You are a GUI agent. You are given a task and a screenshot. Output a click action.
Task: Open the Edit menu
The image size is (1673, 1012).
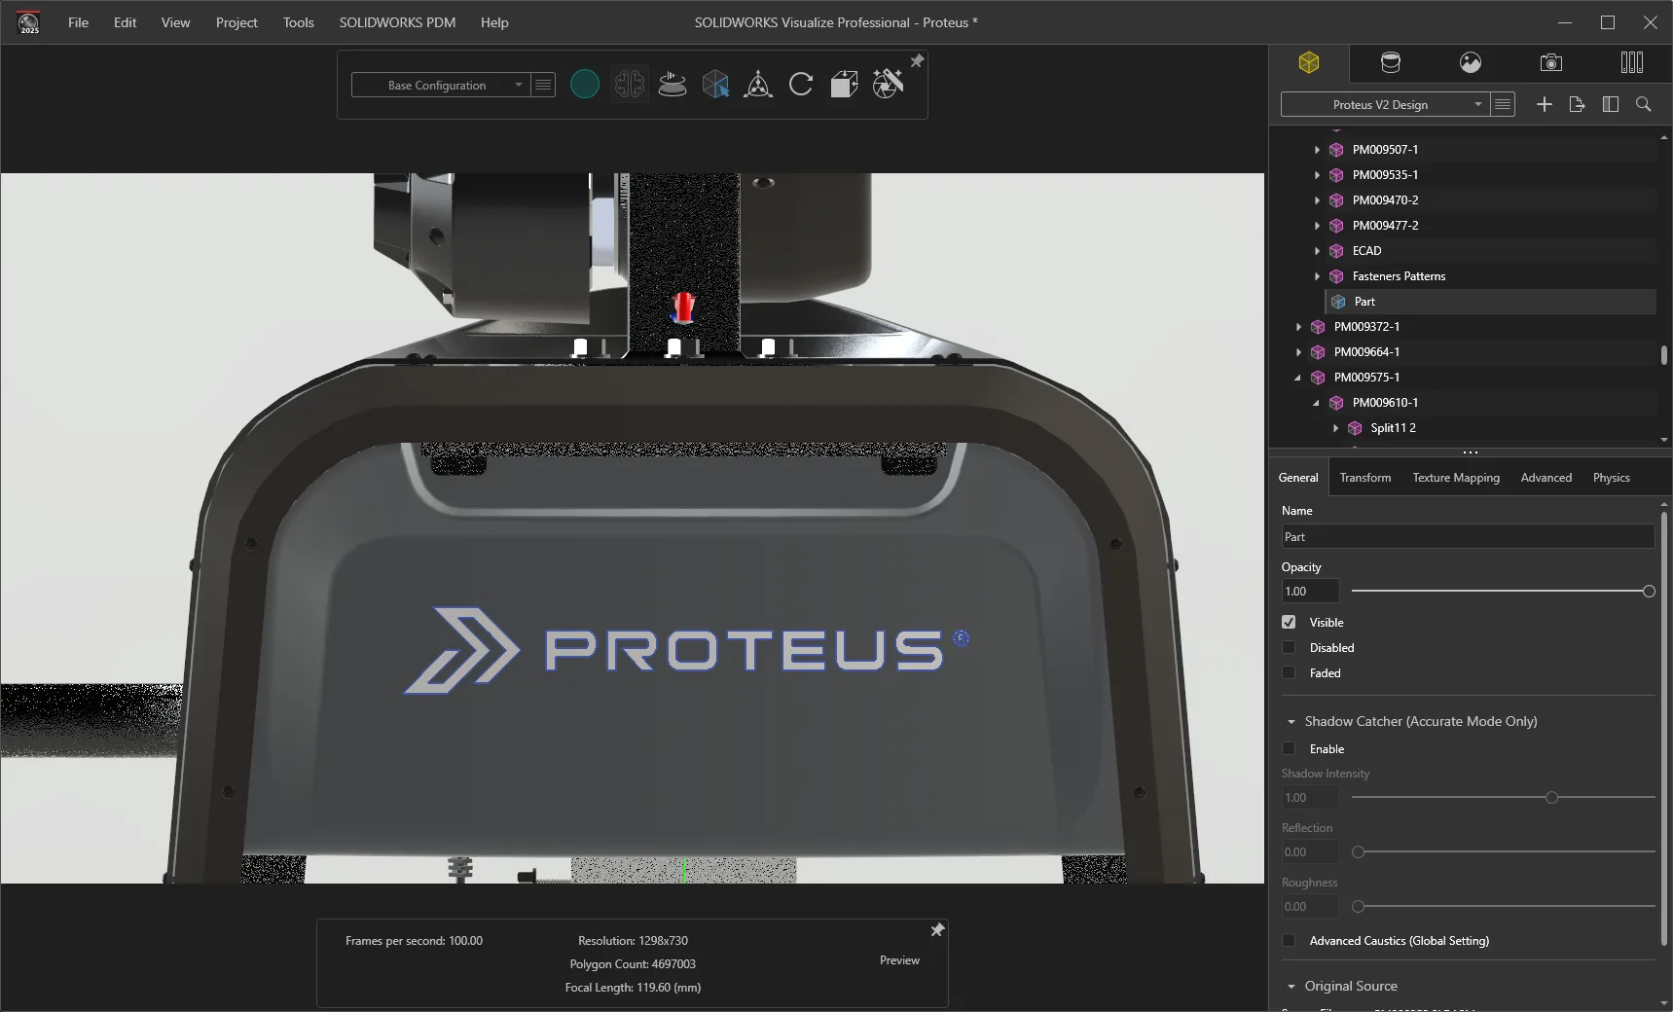tap(125, 22)
